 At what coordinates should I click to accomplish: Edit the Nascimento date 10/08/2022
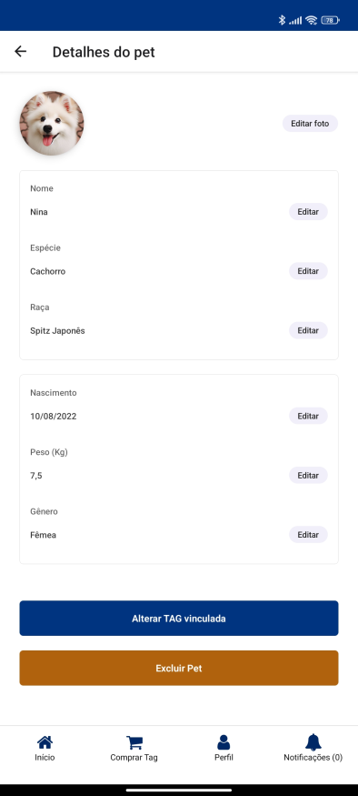tap(308, 417)
